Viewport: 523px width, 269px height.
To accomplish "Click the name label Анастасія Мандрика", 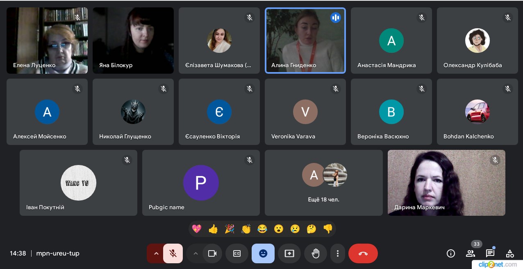I will pos(387,65).
